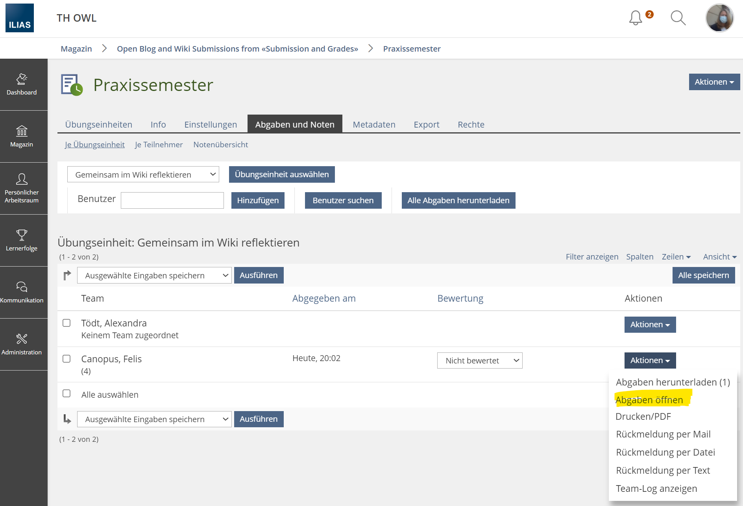Open Lernerfolge trophy sidebar item
Screen dimensions: 743x506
click(22, 241)
